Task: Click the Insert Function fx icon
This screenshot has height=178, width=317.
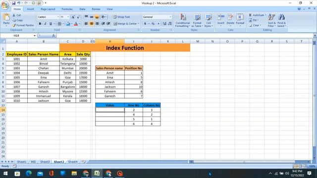Action: [x=53, y=36]
